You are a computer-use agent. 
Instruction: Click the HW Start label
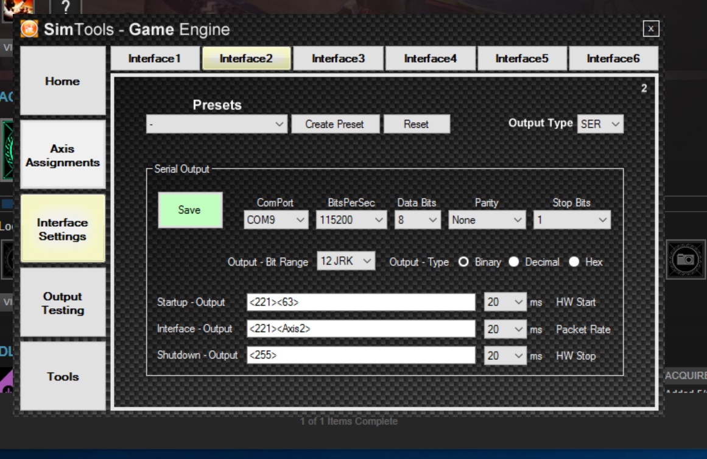pos(576,302)
